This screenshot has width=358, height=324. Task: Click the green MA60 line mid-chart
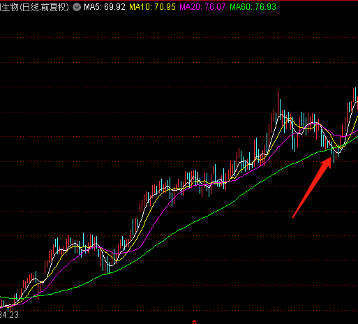coord(179,230)
